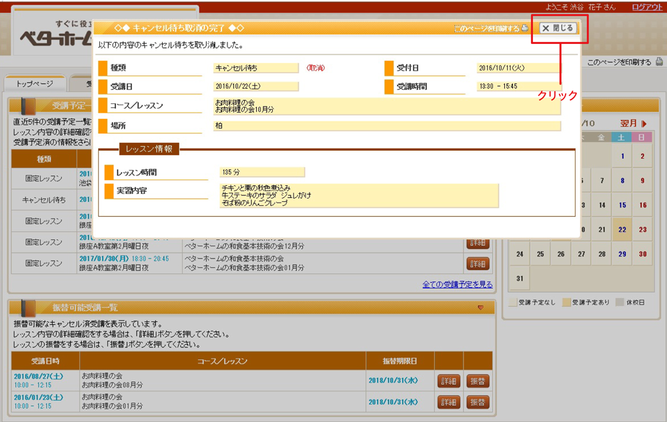
Task: Click the ログアウト link
Action: 647,7
